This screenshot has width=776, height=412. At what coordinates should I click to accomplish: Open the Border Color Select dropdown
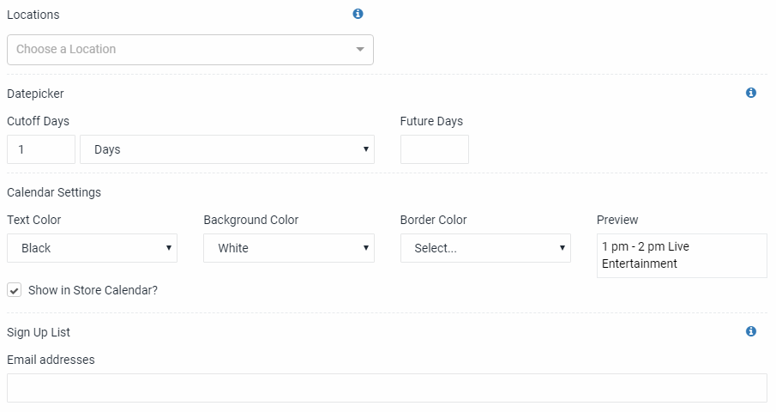485,248
